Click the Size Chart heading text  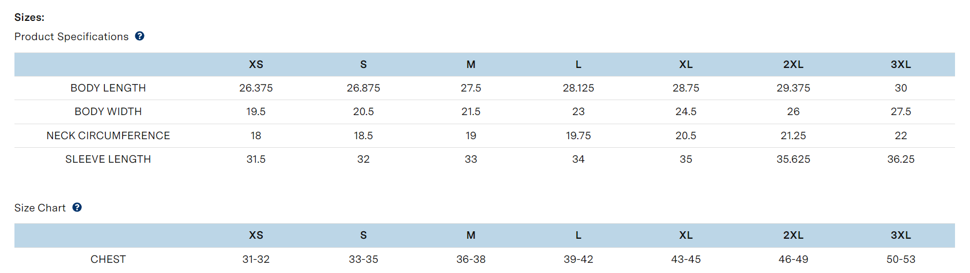pyautogui.click(x=40, y=208)
